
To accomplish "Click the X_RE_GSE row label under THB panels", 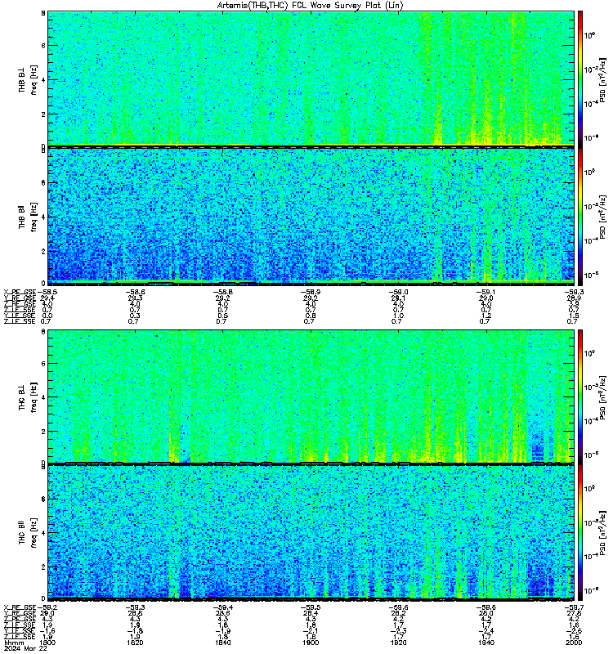I will point(20,293).
